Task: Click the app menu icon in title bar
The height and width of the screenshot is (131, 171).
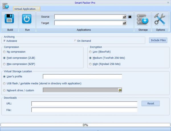Action: point(5,6)
